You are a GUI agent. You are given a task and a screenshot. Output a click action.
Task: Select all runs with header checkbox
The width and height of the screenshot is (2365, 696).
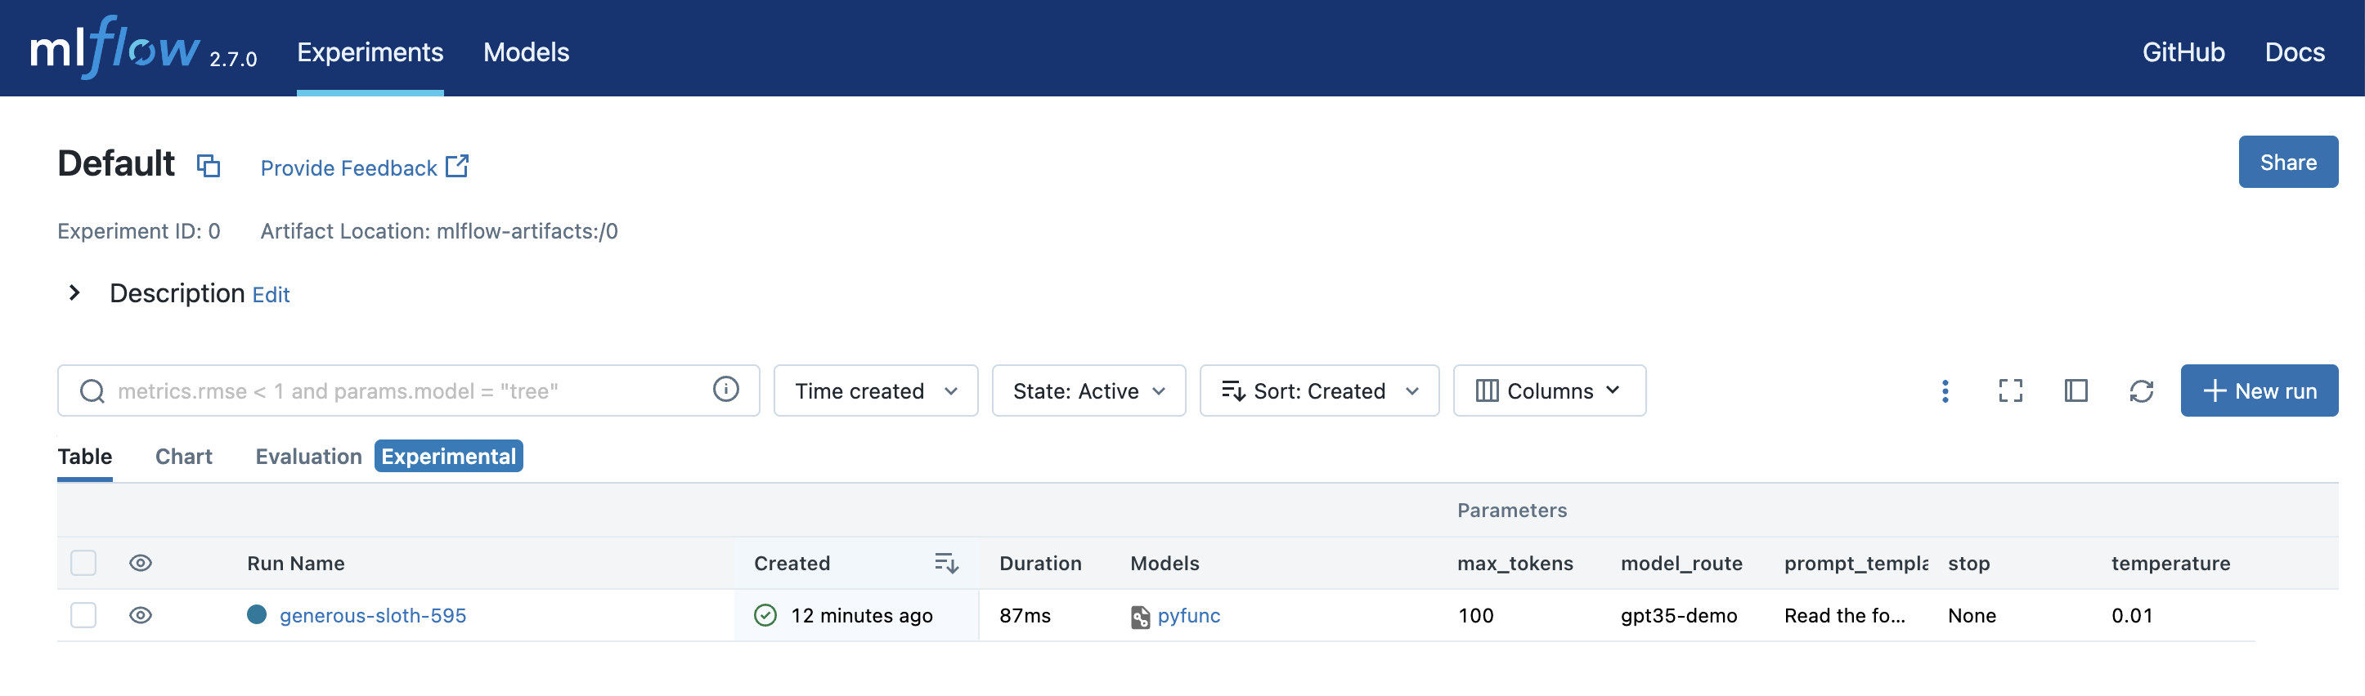pos(83,563)
